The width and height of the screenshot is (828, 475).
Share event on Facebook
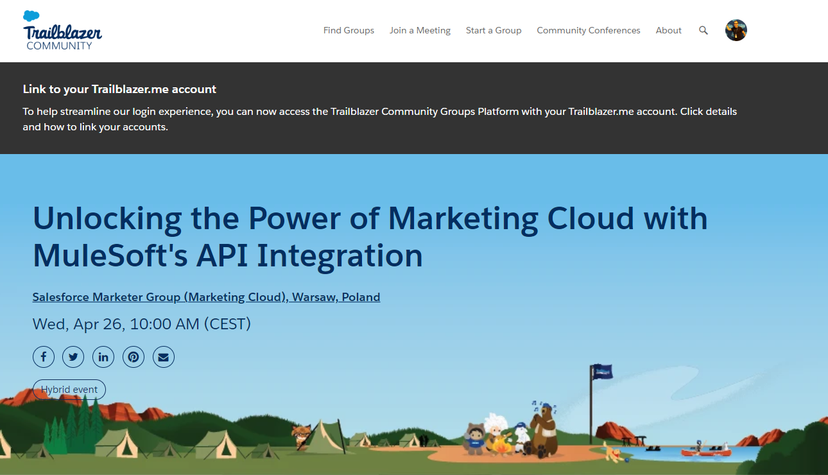tap(44, 357)
